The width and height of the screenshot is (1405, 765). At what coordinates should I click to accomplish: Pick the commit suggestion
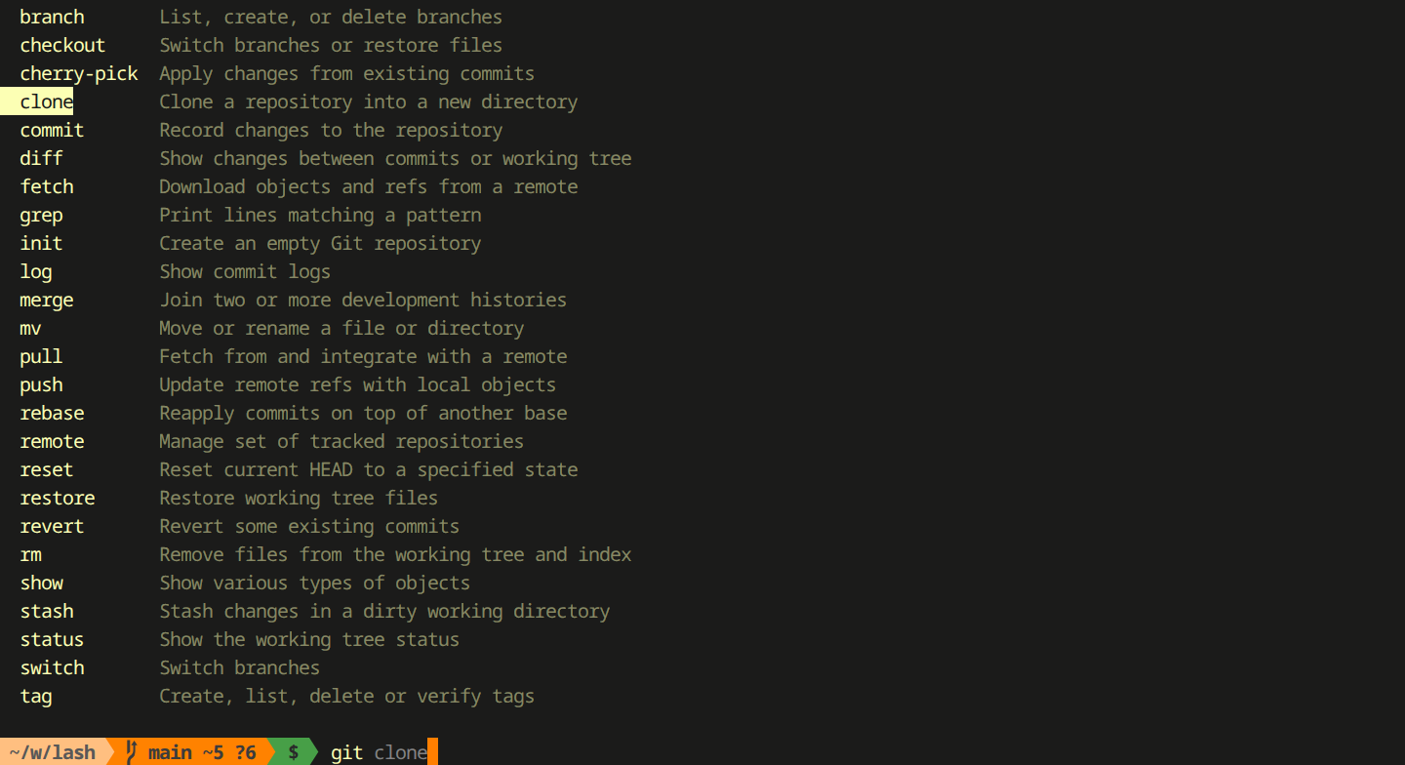click(51, 130)
